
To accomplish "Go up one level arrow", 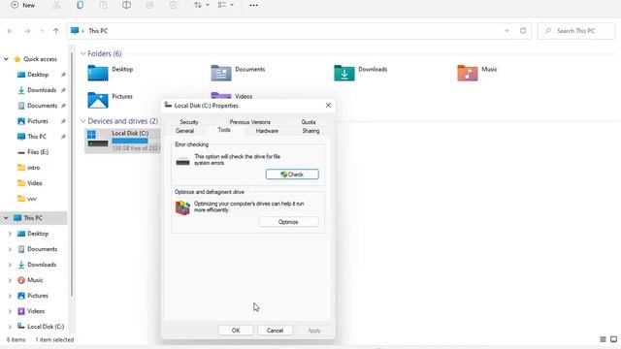I will click(x=56, y=31).
